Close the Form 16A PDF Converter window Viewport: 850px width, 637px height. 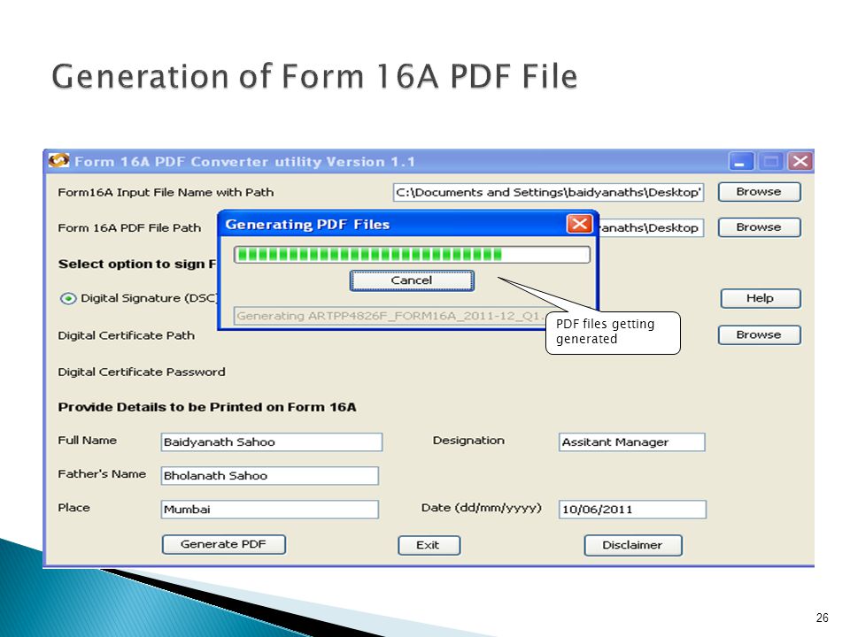point(800,161)
